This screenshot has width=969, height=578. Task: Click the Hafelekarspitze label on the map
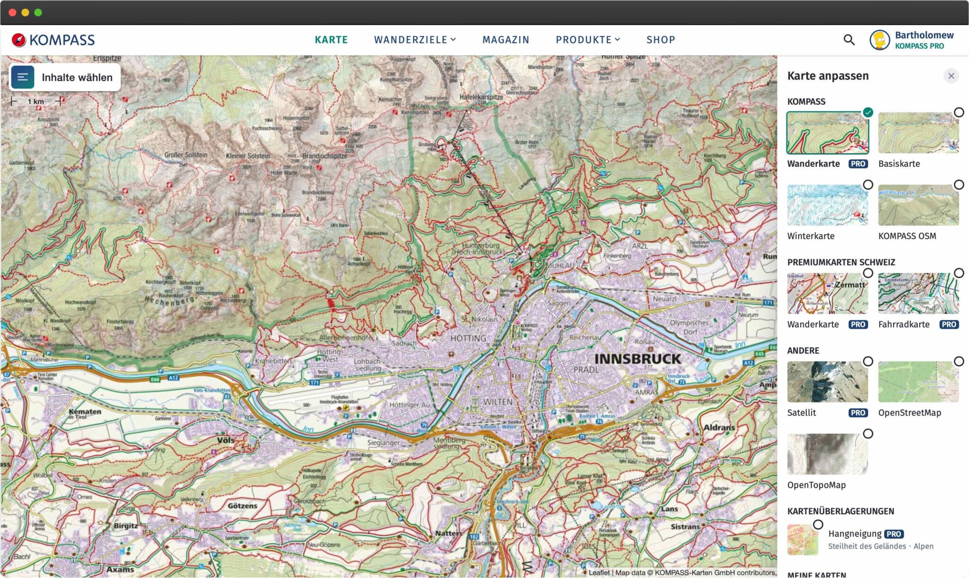481,97
